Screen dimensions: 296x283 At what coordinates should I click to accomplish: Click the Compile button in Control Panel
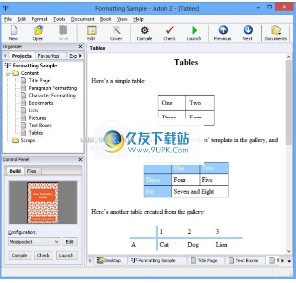[x=19, y=256]
